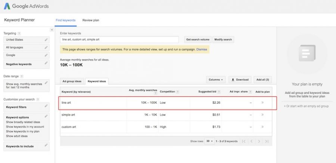Click Add all (3) button

click(263, 80)
